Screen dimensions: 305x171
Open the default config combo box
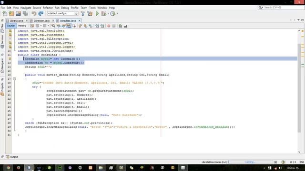tap(62, 14)
